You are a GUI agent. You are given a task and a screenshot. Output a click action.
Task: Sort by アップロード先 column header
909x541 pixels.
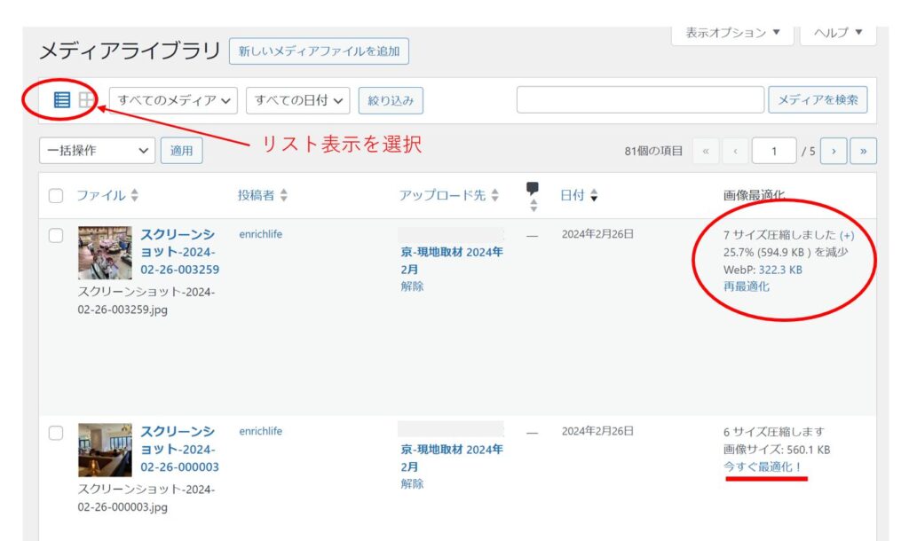pos(442,195)
